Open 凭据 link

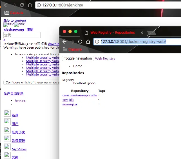point(15,157)
